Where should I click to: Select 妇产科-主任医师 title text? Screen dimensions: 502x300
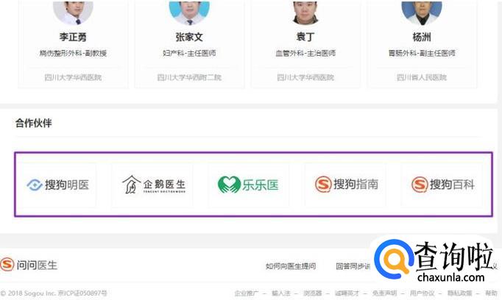click(x=189, y=53)
